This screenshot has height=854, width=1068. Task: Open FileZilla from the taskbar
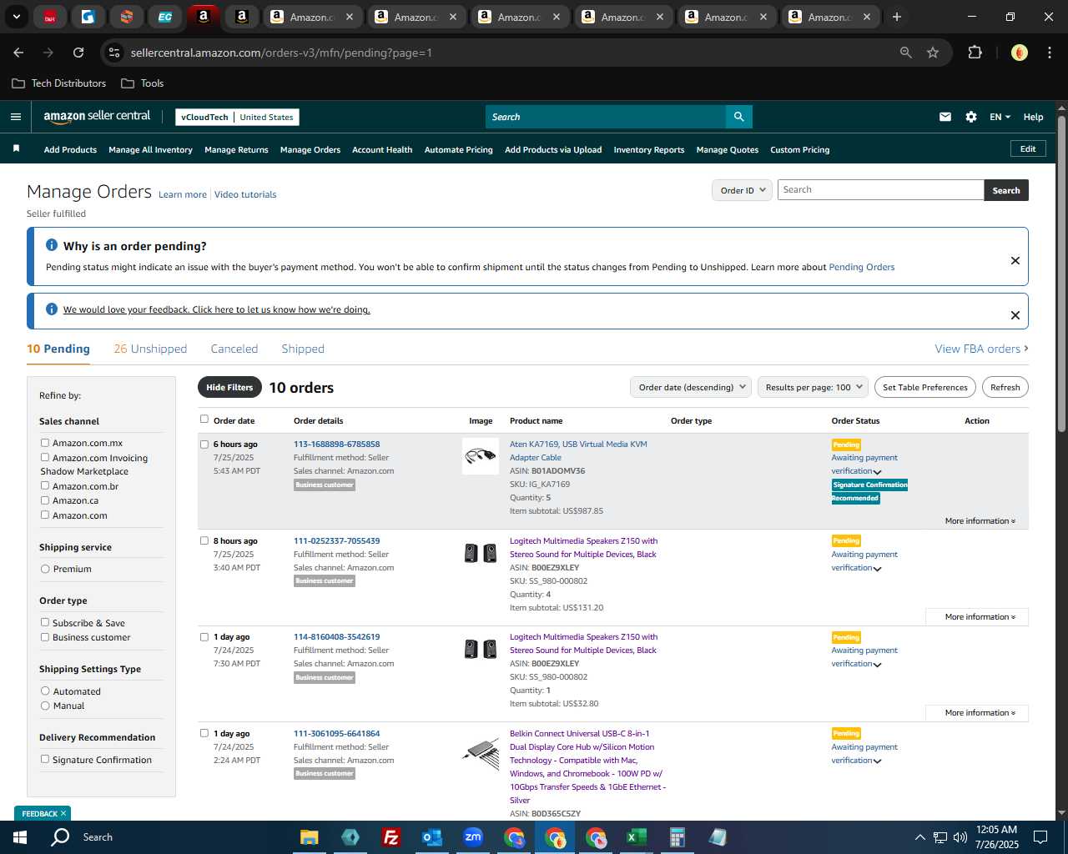(390, 837)
